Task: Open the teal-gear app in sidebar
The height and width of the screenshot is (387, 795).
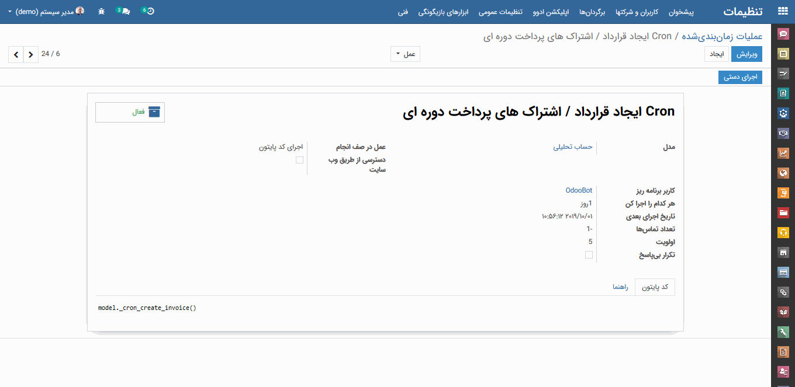Action: pyautogui.click(x=783, y=113)
